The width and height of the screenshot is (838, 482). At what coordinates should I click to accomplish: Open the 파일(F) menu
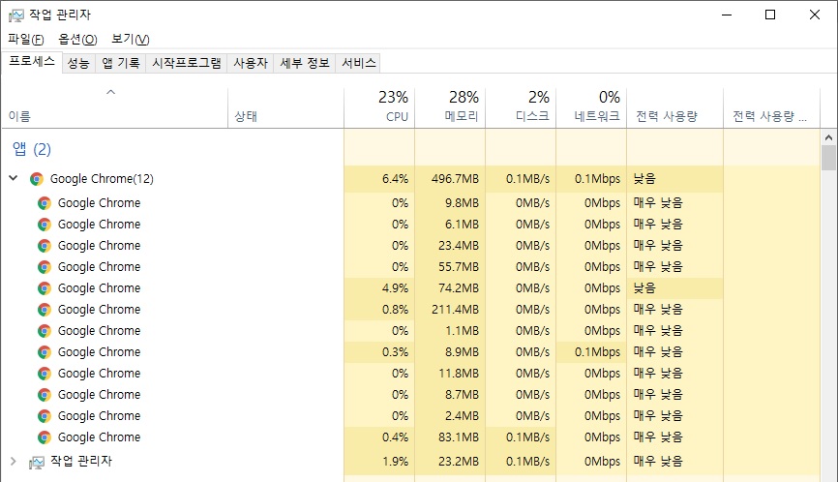[x=26, y=39]
